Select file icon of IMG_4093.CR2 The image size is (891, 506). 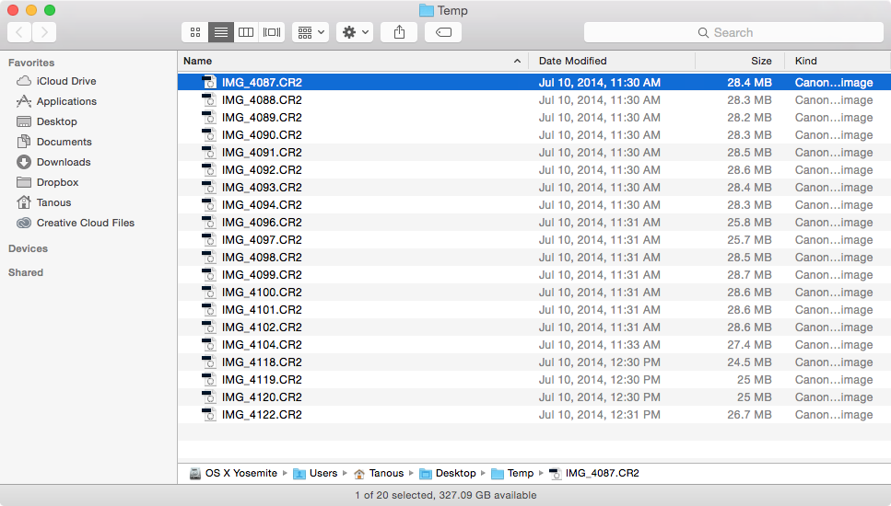(x=209, y=187)
